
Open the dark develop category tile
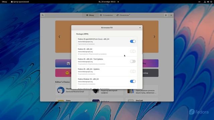(x=150, y=73)
